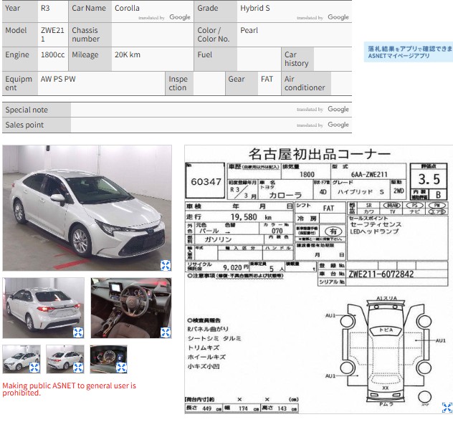Select the 'Pearl' color value
453x422 pixels.
pos(249,30)
